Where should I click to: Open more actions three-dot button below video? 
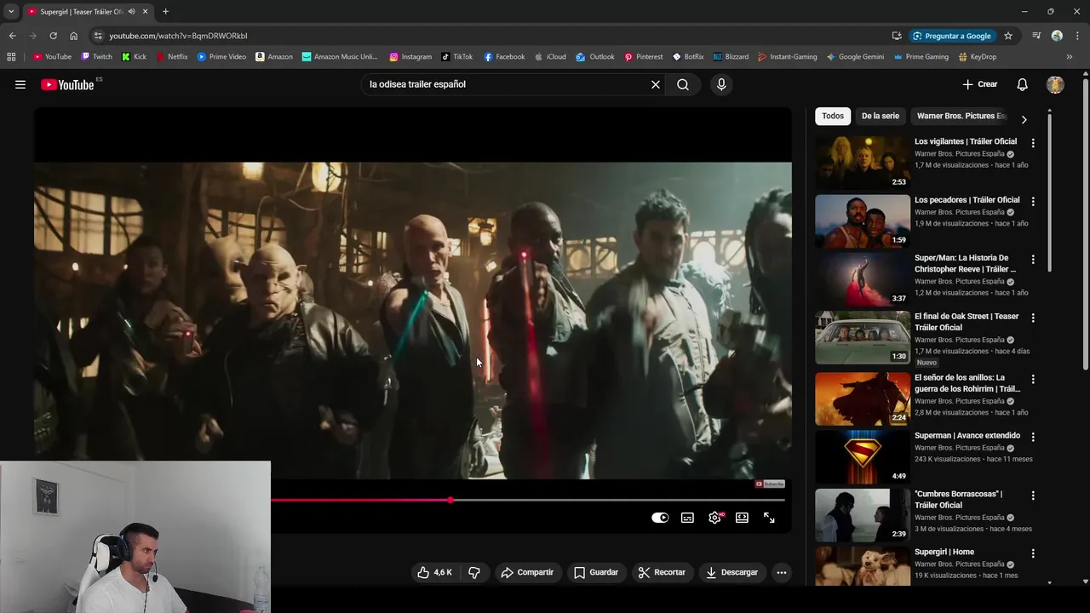pyautogui.click(x=782, y=572)
